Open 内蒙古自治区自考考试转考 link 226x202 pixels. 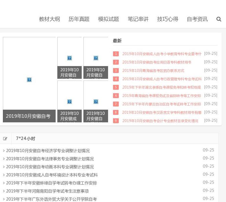point(162,104)
